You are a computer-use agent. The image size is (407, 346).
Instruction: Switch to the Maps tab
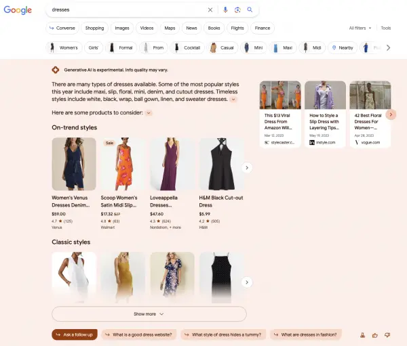pos(170,28)
